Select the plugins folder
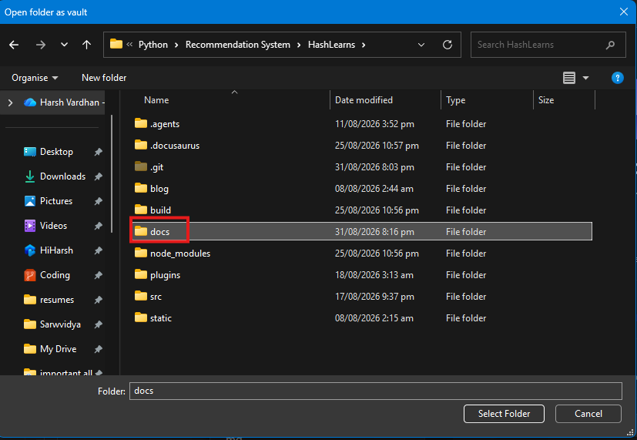The image size is (637, 440). 157,274
